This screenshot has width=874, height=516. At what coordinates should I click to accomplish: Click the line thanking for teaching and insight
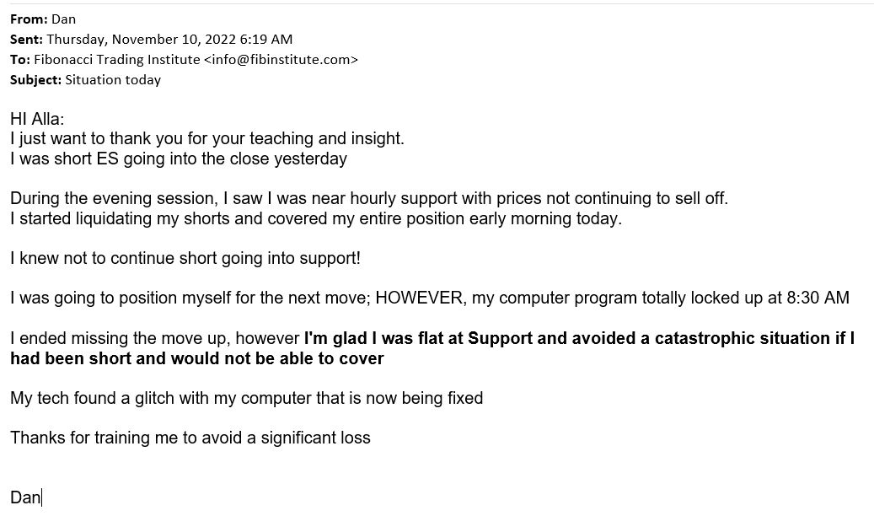click(x=206, y=138)
